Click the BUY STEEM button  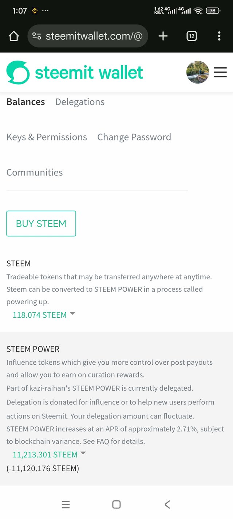41,224
